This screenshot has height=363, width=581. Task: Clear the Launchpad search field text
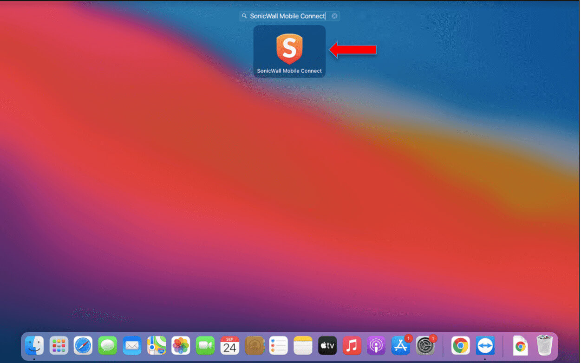coord(334,16)
